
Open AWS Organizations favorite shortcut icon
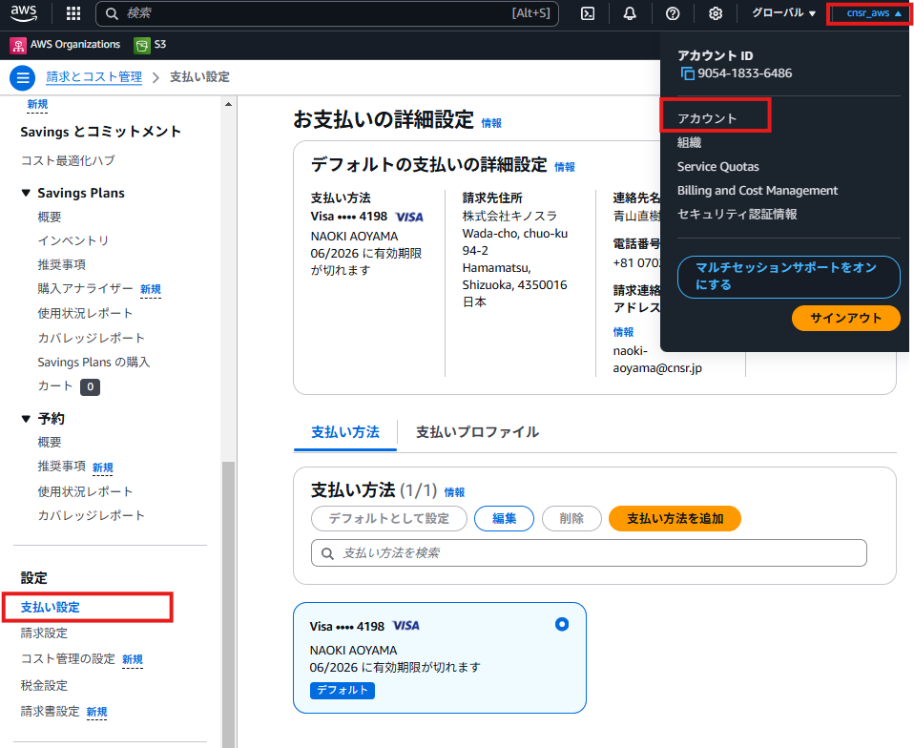coord(18,45)
